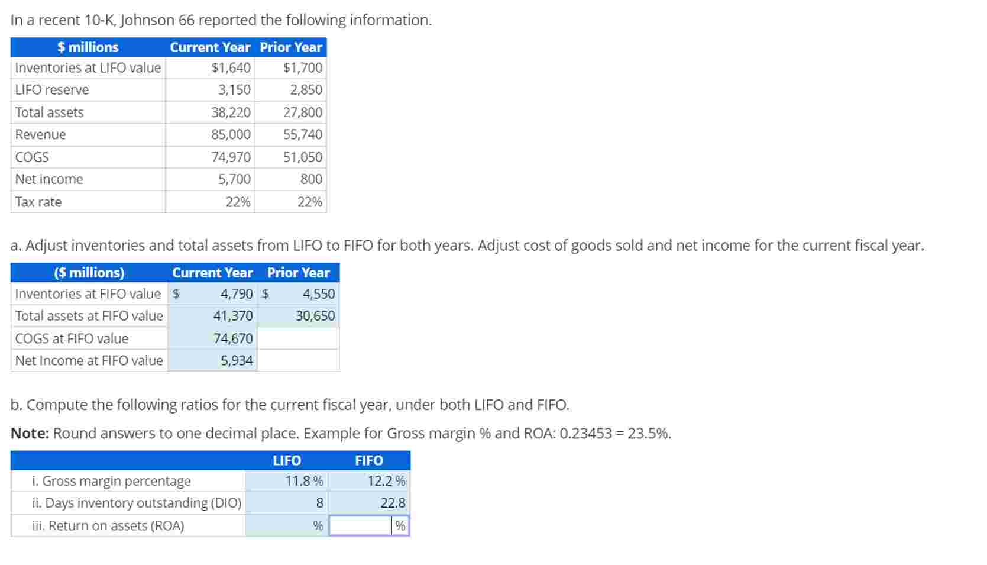Screen dimensions: 987x565
Task: Click the LIFO column header
Action: point(286,460)
